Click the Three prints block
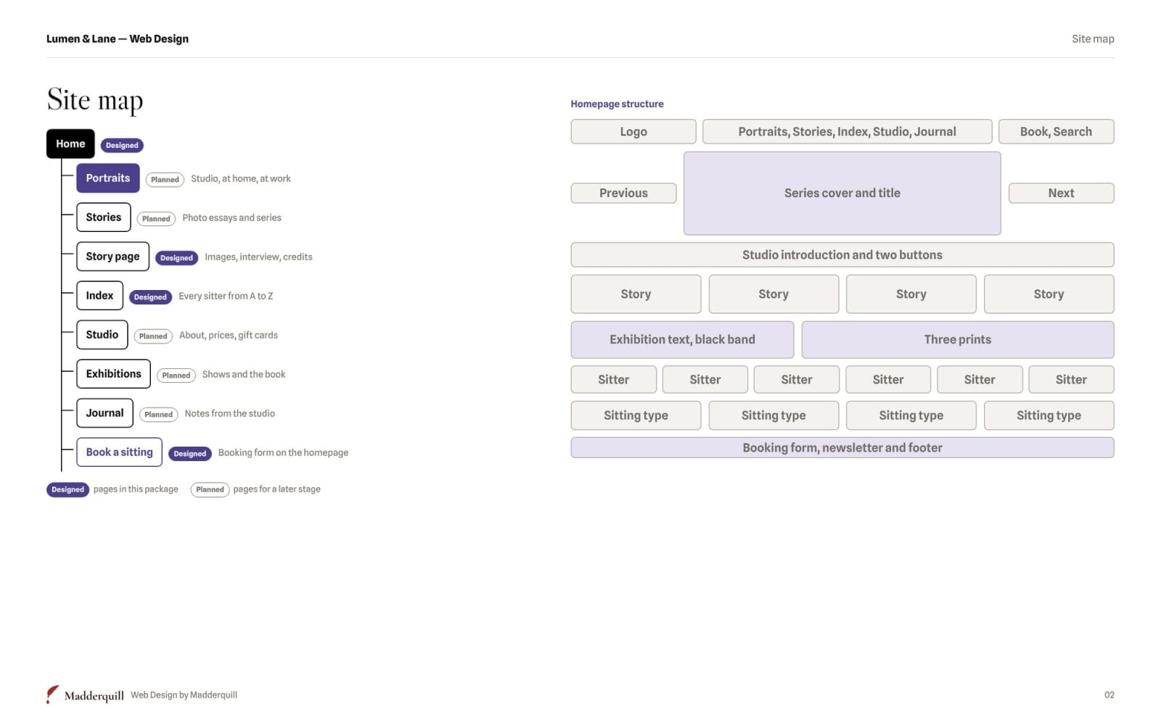Viewport: 1161px width, 725px height. (x=958, y=340)
